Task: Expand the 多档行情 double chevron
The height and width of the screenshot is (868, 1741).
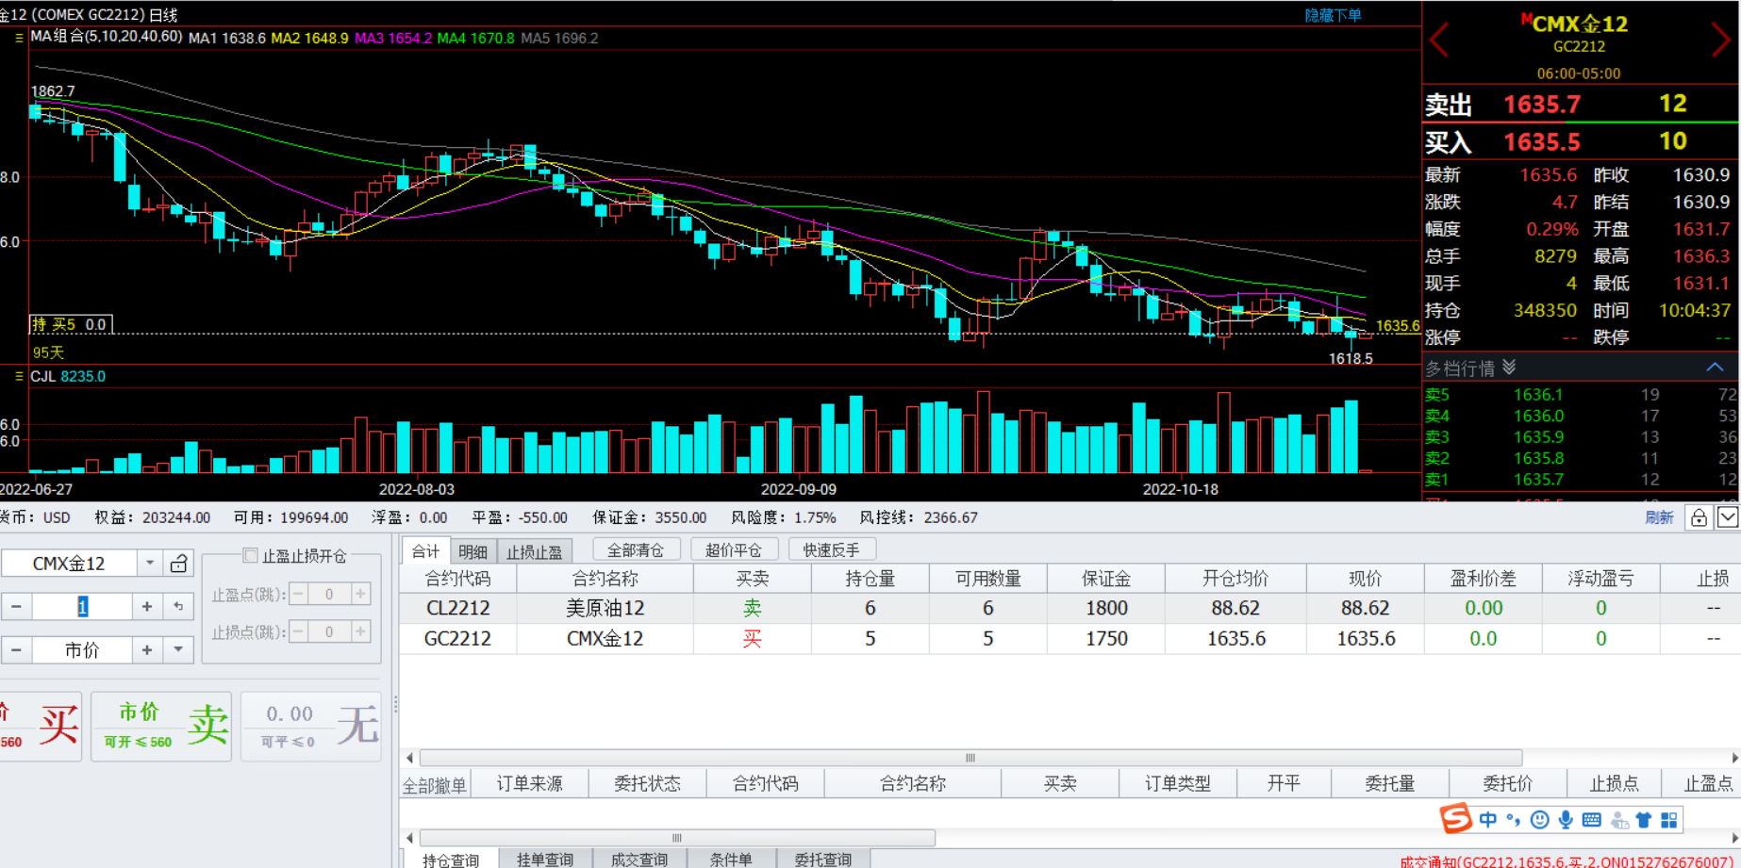Action: (x=1509, y=368)
